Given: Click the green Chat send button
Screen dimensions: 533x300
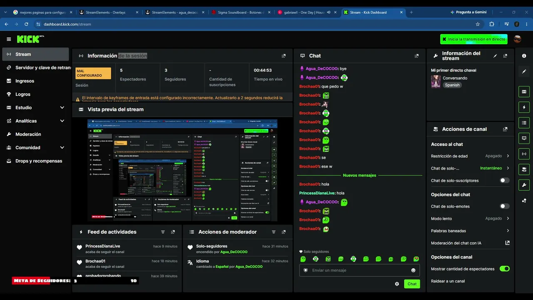Looking at the screenshot, I should [412, 284].
